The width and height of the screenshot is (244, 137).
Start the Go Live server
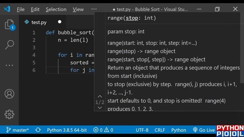tap(204, 130)
